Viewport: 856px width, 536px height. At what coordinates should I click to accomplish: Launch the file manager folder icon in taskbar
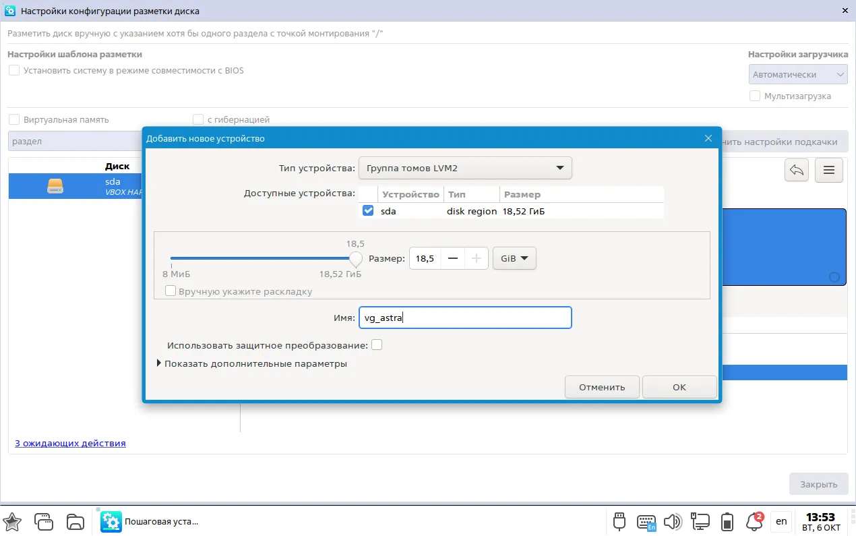click(75, 521)
